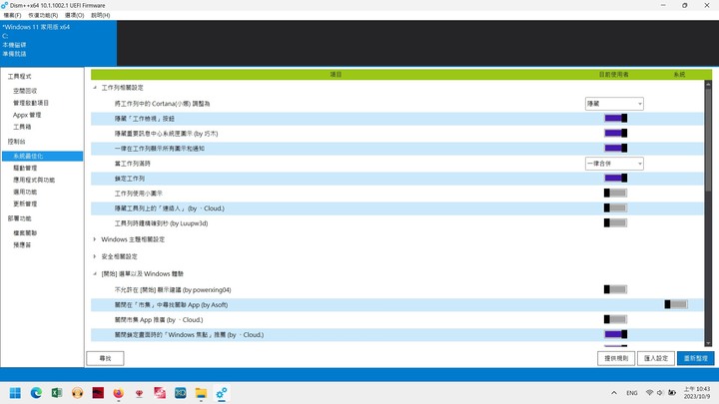Click the 匯入設定 button
Screen dimensions: 719x404
click(x=656, y=358)
